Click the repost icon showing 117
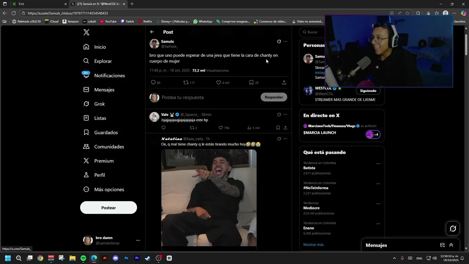This screenshot has height=264, width=469. [186, 82]
